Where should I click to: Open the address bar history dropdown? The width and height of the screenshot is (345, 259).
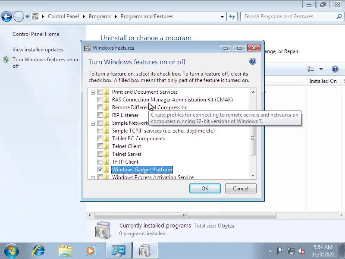coord(222,17)
